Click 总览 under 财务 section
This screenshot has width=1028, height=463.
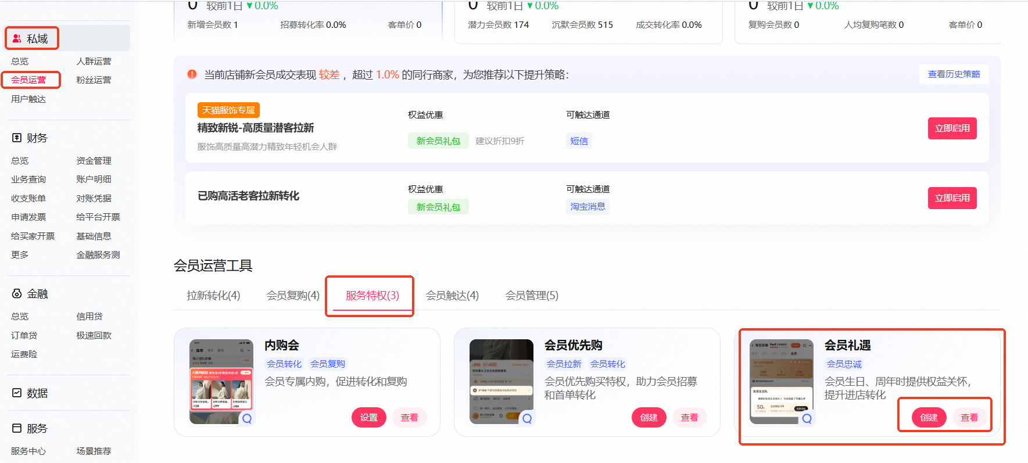tap(20, 161)
